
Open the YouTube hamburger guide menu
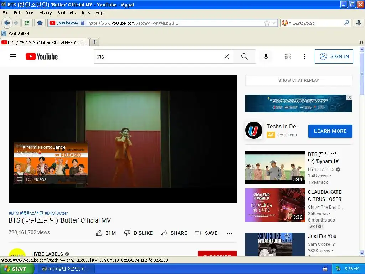(x=13, y=56)
